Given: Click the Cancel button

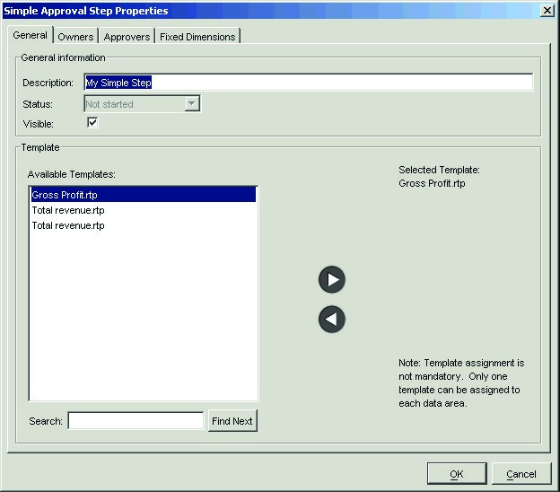Looking at the screenshot, I should click(x=521, y=473).
